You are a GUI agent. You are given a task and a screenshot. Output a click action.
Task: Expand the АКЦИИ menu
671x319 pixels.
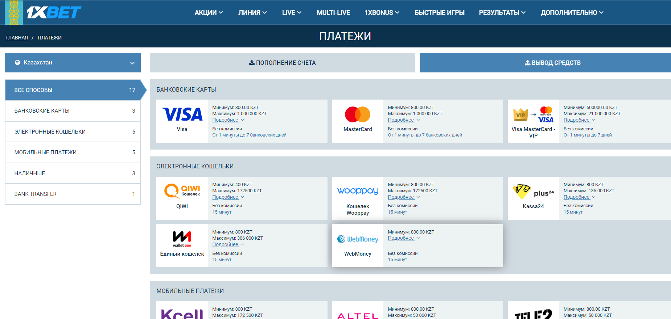click(x=209, y=13)
